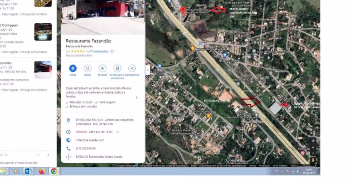Screen dimensions: 348x184
Task: Click the BR-040, KM 500 address text
Action: (105, 122)
